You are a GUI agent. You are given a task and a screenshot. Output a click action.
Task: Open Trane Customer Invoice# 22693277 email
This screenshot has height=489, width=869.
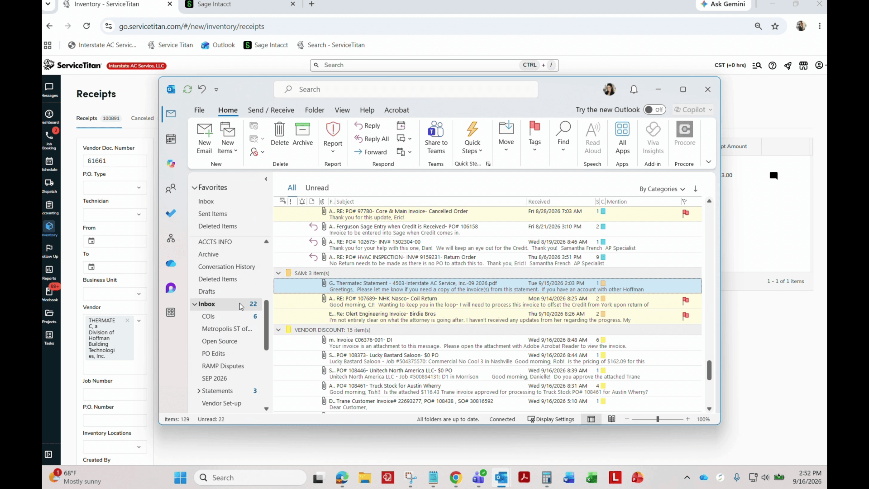pyautogui.click(x=487, y=404)
